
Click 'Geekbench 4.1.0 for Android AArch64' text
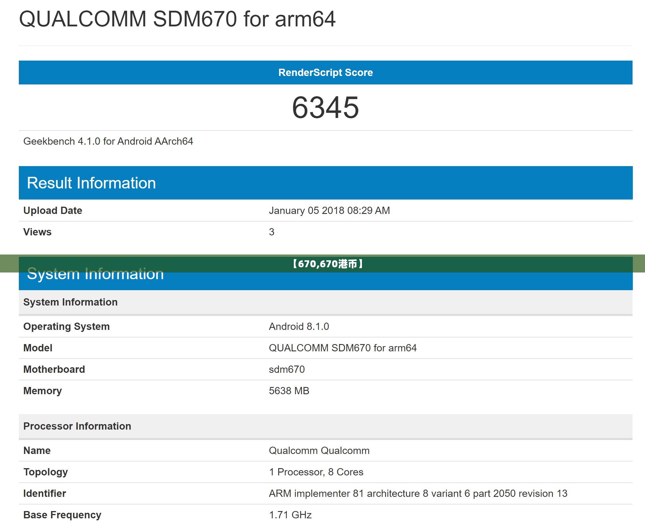point(108,141)
